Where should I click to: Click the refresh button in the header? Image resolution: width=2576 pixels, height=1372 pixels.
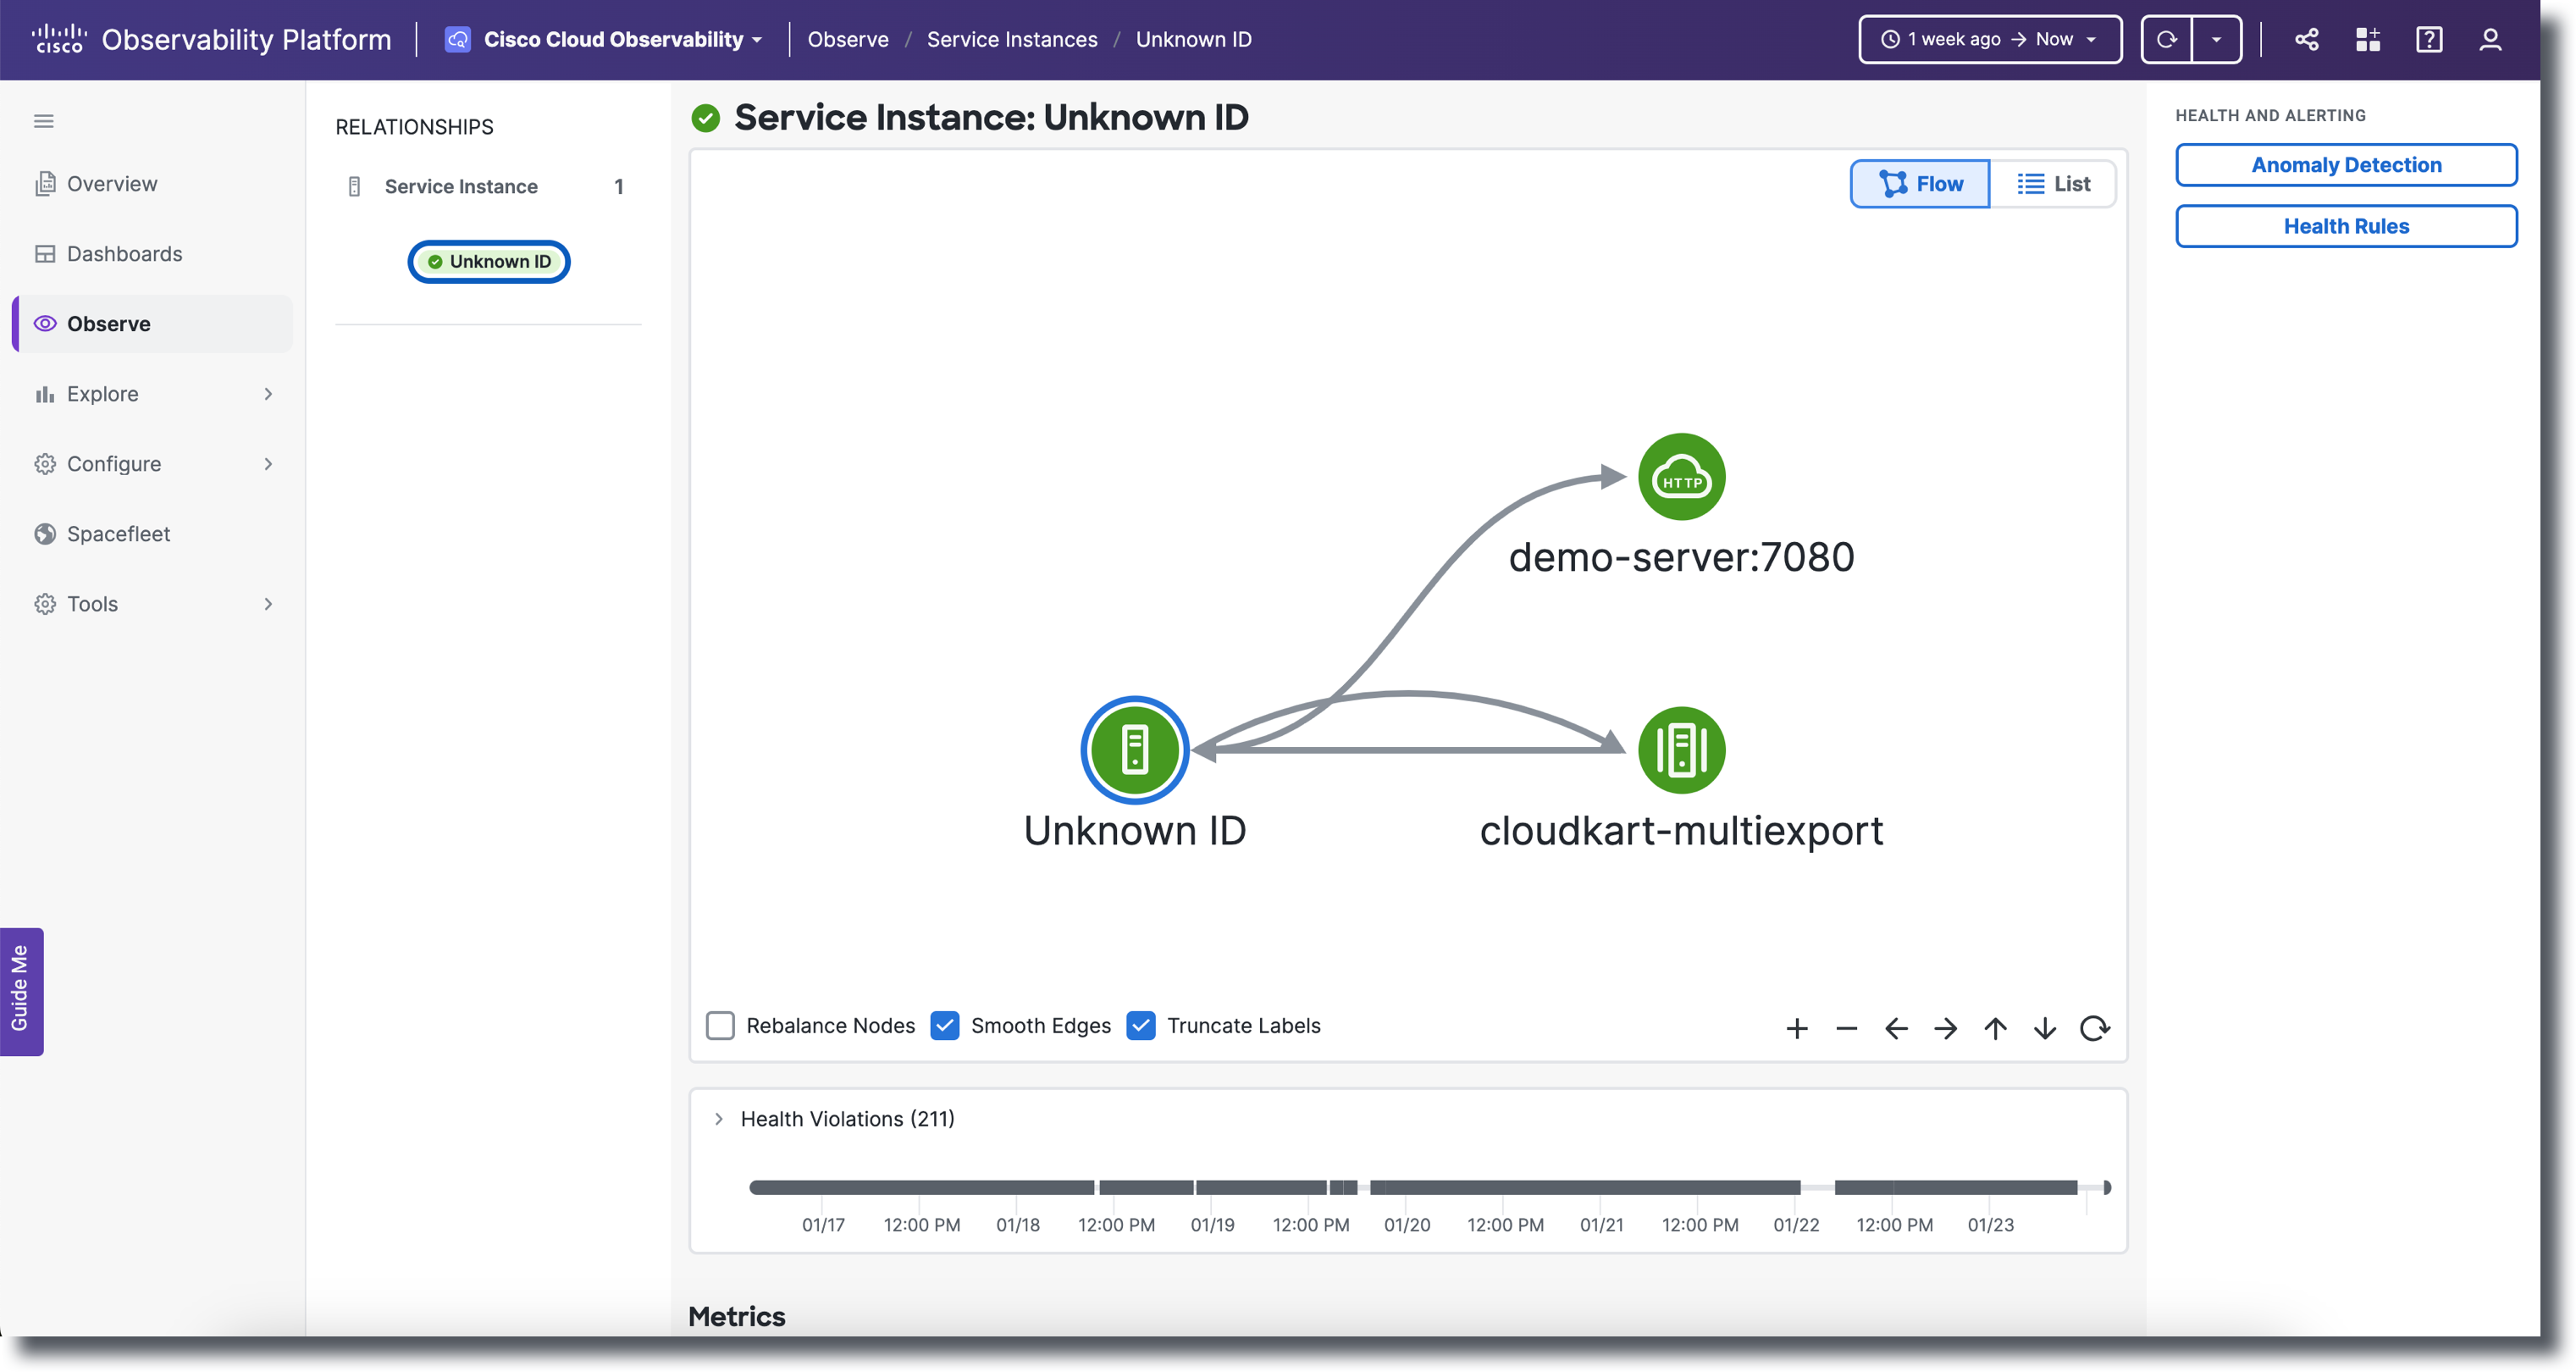tap(2166, 39)
